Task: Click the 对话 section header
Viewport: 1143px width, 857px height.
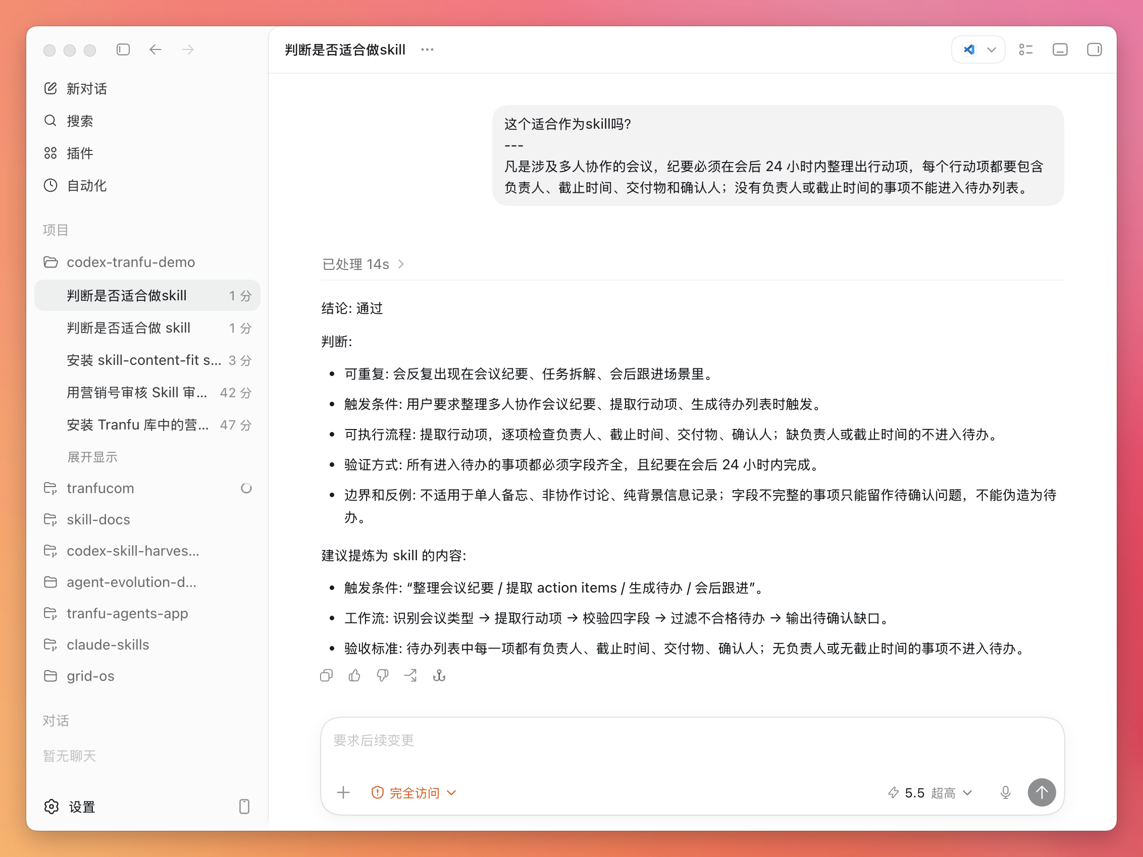Action: tap(56, 721)
